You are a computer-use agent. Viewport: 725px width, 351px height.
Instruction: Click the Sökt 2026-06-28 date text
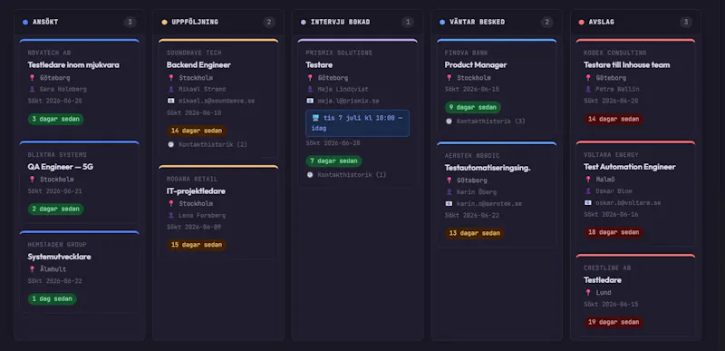tap(333, 143)
